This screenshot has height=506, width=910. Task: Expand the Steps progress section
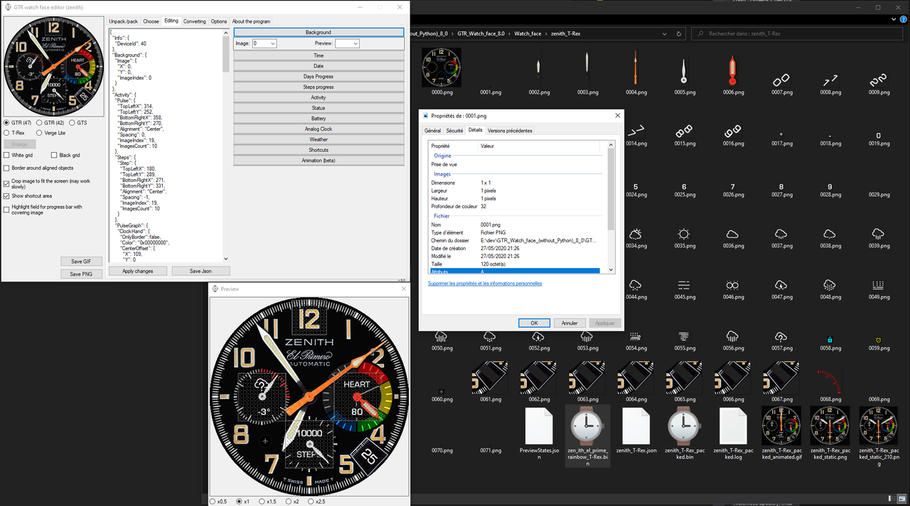coord(318,87)
